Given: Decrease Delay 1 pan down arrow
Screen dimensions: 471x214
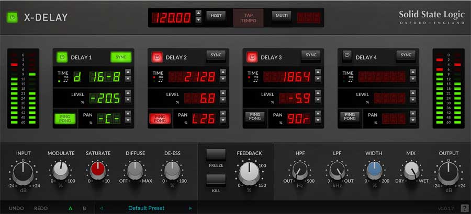Looking at the screenshot, I should point(128,120).
